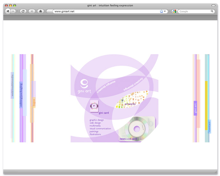Go to the home page icon
Image resolution: width=220 pixels, height=176 pixels.
(x=40, y=11)
